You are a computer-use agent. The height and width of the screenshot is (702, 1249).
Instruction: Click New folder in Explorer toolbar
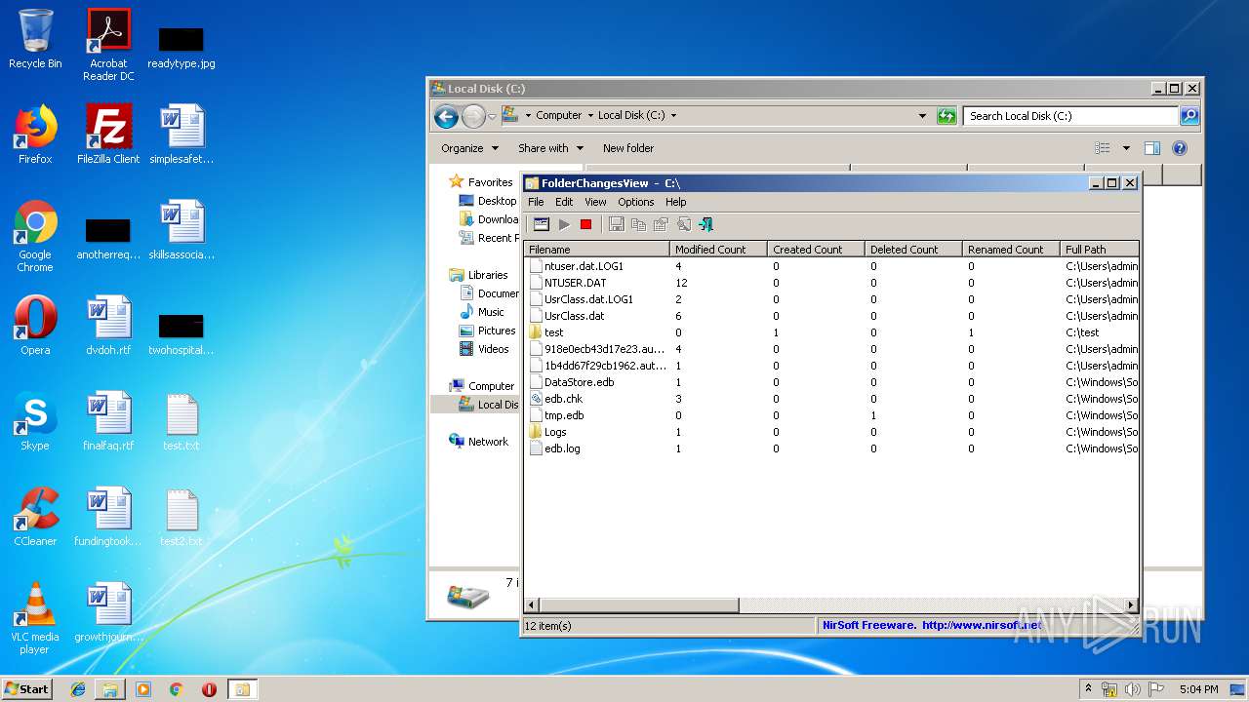[x=628, y=148]
